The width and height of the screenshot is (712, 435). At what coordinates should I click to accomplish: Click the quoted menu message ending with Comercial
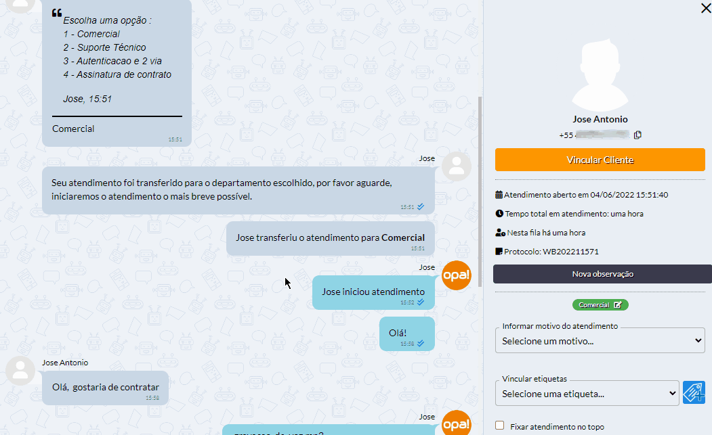click(117, 72)
